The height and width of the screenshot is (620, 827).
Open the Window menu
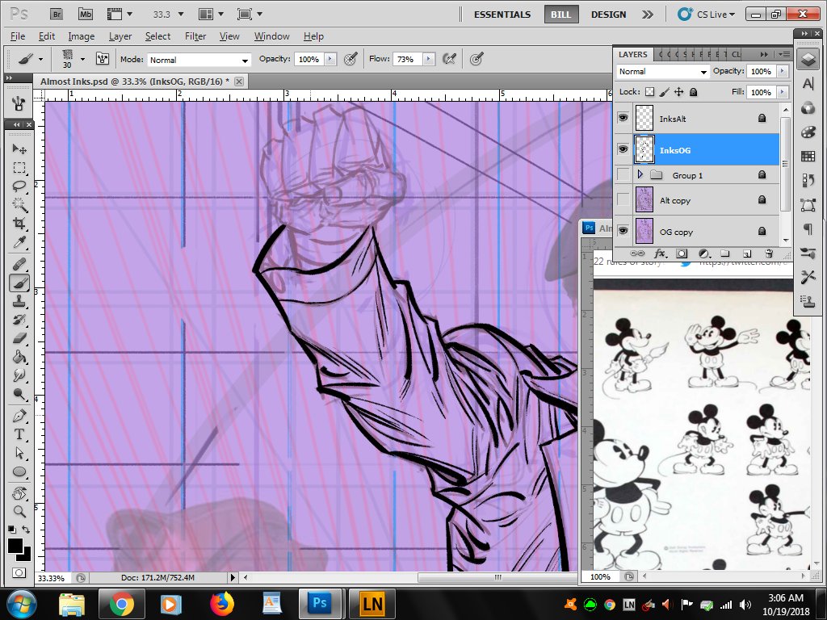271,36
